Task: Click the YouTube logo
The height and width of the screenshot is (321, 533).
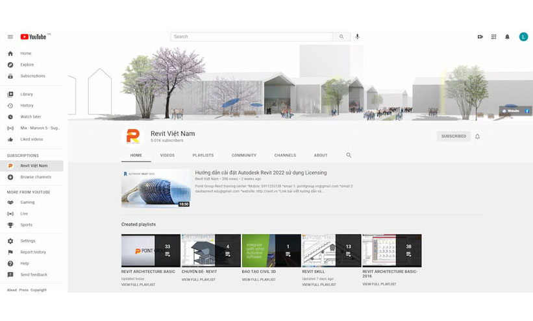Action: (x=35, y=37)
